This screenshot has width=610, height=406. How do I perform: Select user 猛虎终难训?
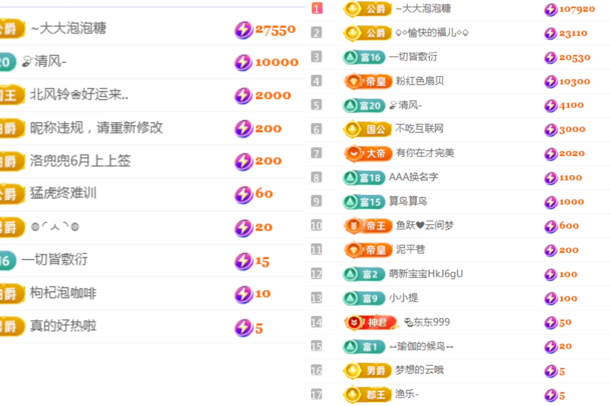[x=63, y=193]
